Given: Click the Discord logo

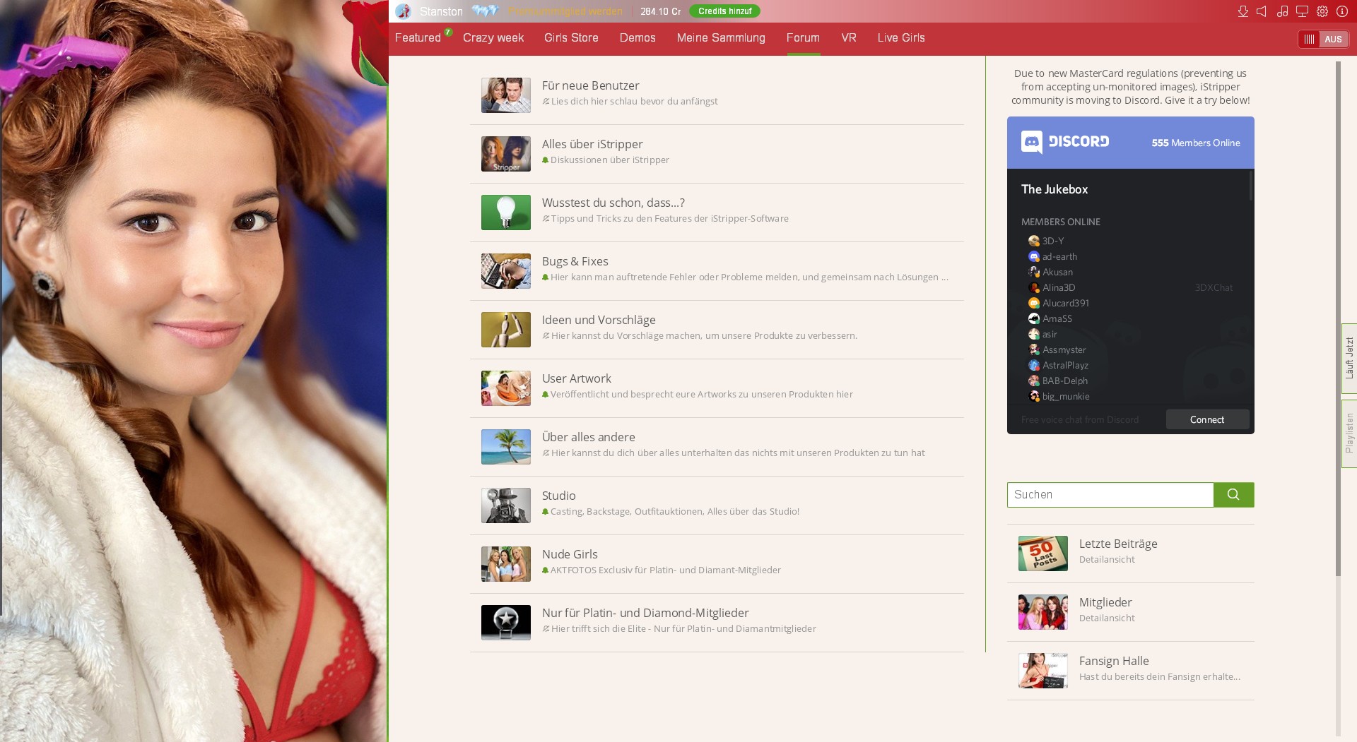Looking at the screenshot, I should (x=1065, y=142).
